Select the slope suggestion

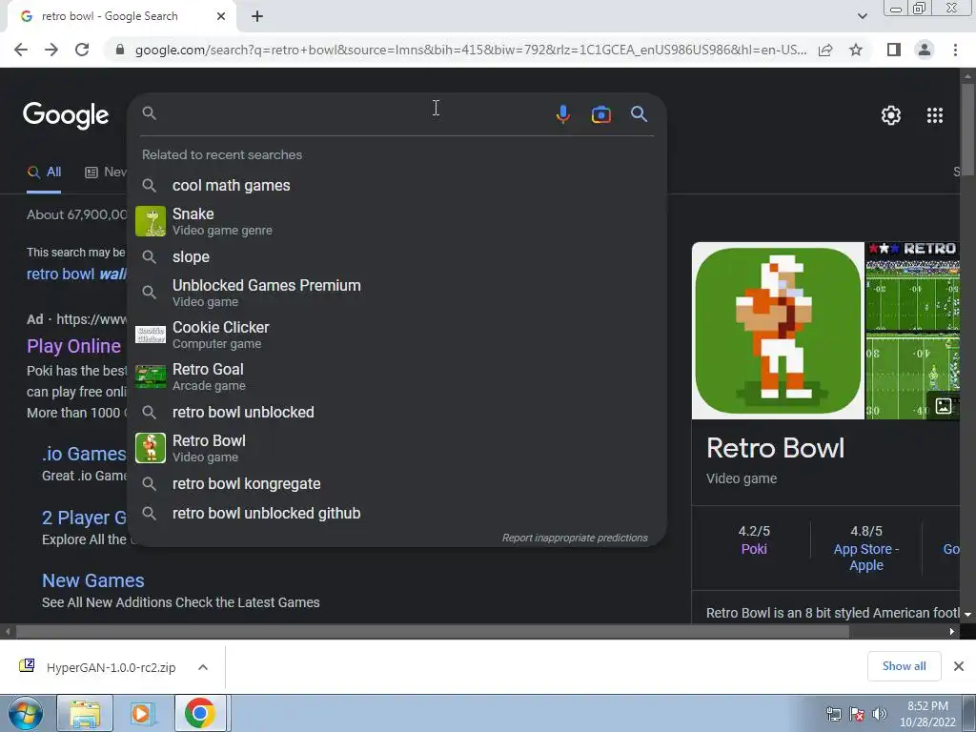click(x=396, y=257)
